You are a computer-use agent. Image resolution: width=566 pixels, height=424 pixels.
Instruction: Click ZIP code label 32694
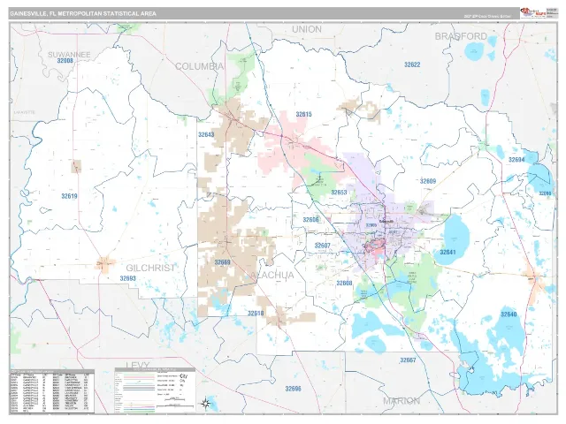pyautogui.click(x=516, y=160)
